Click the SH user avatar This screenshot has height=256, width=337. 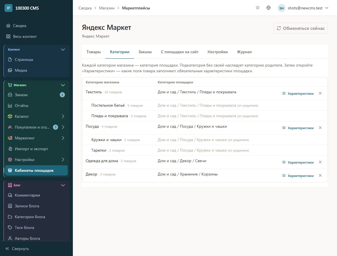pyautogui.click(x=281, y=8)
